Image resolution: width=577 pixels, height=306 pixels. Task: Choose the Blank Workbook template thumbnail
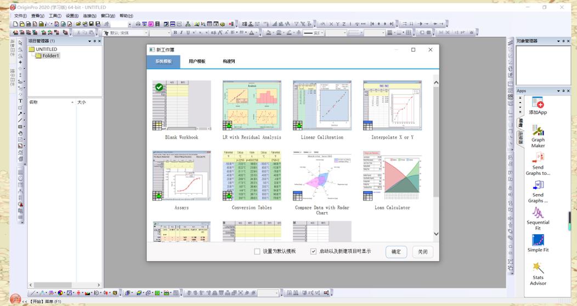click(182, 105)
